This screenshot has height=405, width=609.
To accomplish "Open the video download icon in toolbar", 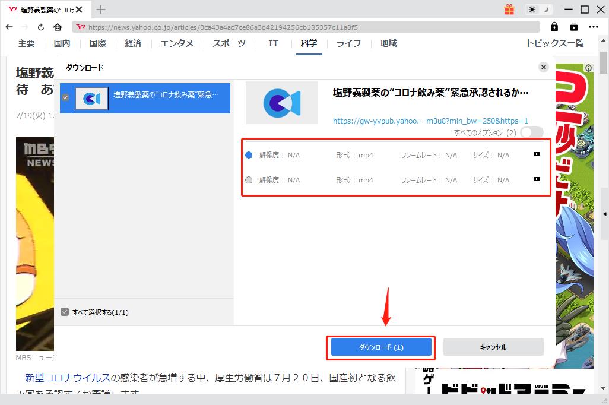I will point(573,27).
